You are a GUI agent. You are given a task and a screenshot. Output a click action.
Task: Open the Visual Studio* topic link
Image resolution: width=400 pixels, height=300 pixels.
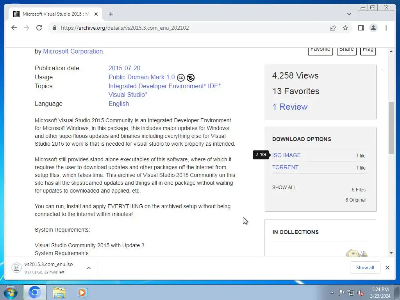click(x=128, y=95)
